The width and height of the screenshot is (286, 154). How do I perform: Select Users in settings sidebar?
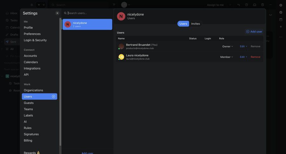(39, 96)
